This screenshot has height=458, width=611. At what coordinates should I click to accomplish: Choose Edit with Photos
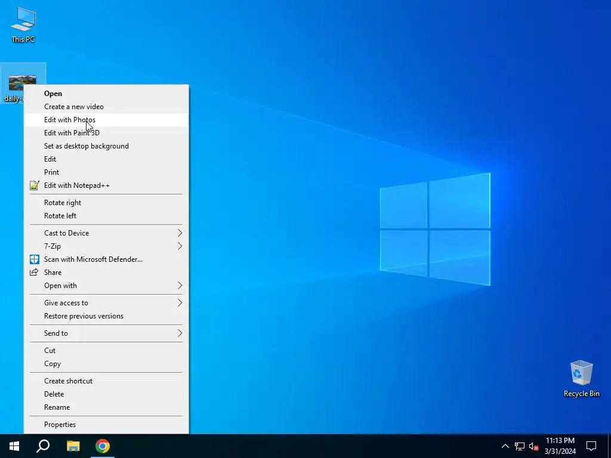coord(106,120)
